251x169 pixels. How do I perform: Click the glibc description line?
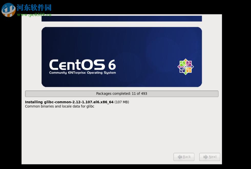pos(59,106)
